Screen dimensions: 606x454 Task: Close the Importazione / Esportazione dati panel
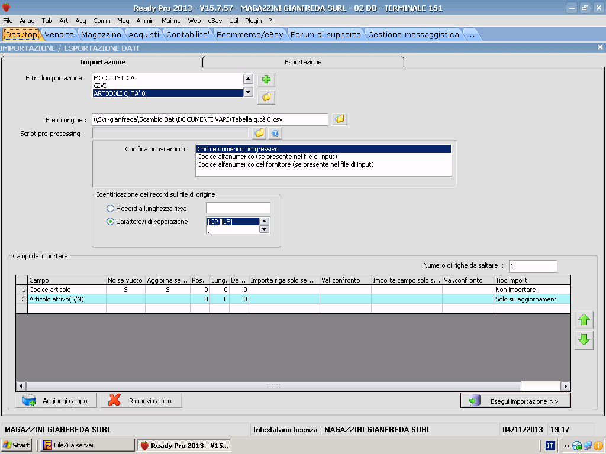(600, 47)
